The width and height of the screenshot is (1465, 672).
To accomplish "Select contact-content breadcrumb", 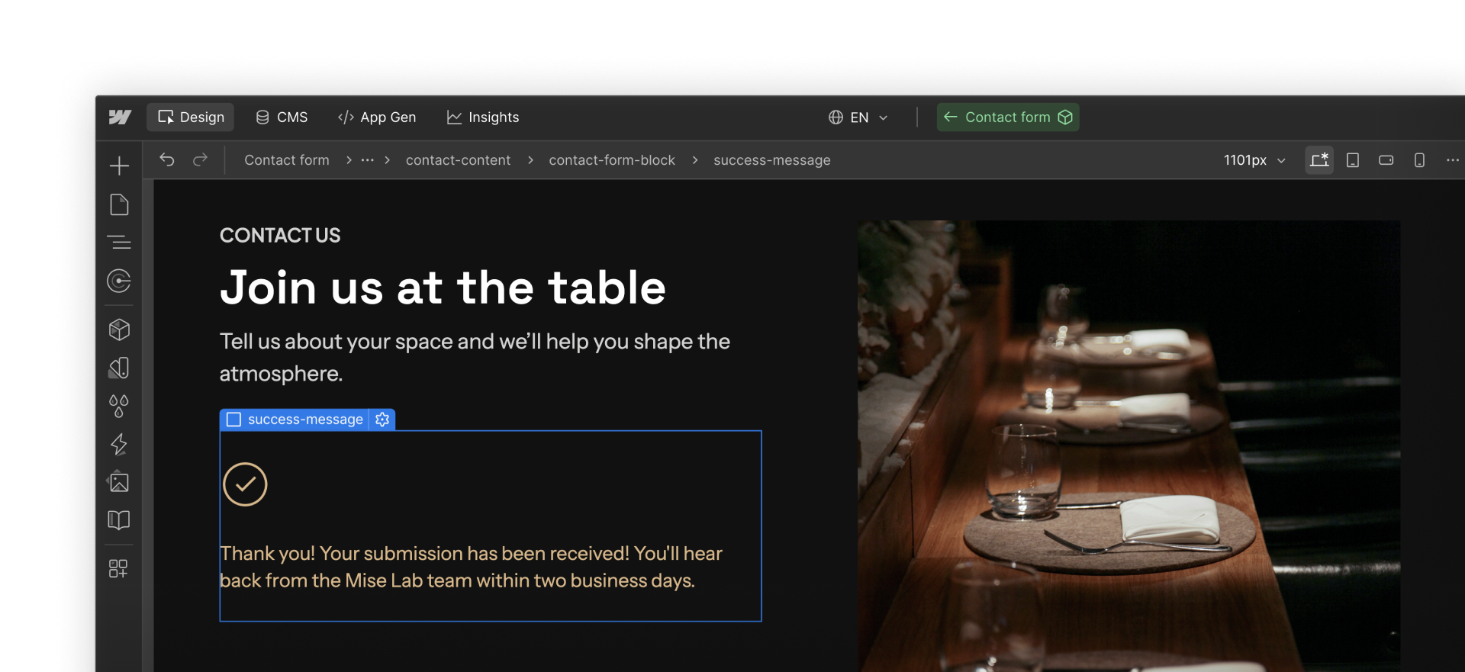I will 458,160.
